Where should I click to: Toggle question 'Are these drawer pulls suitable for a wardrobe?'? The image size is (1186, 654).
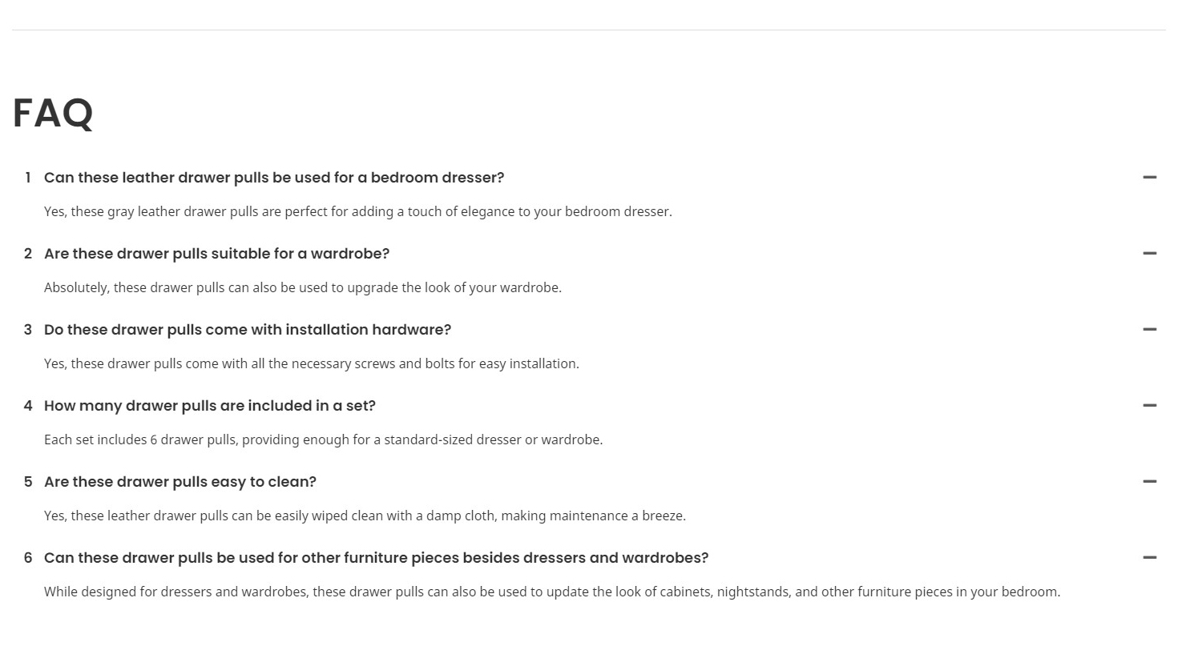pyautogui.click(x=216, y=254)
